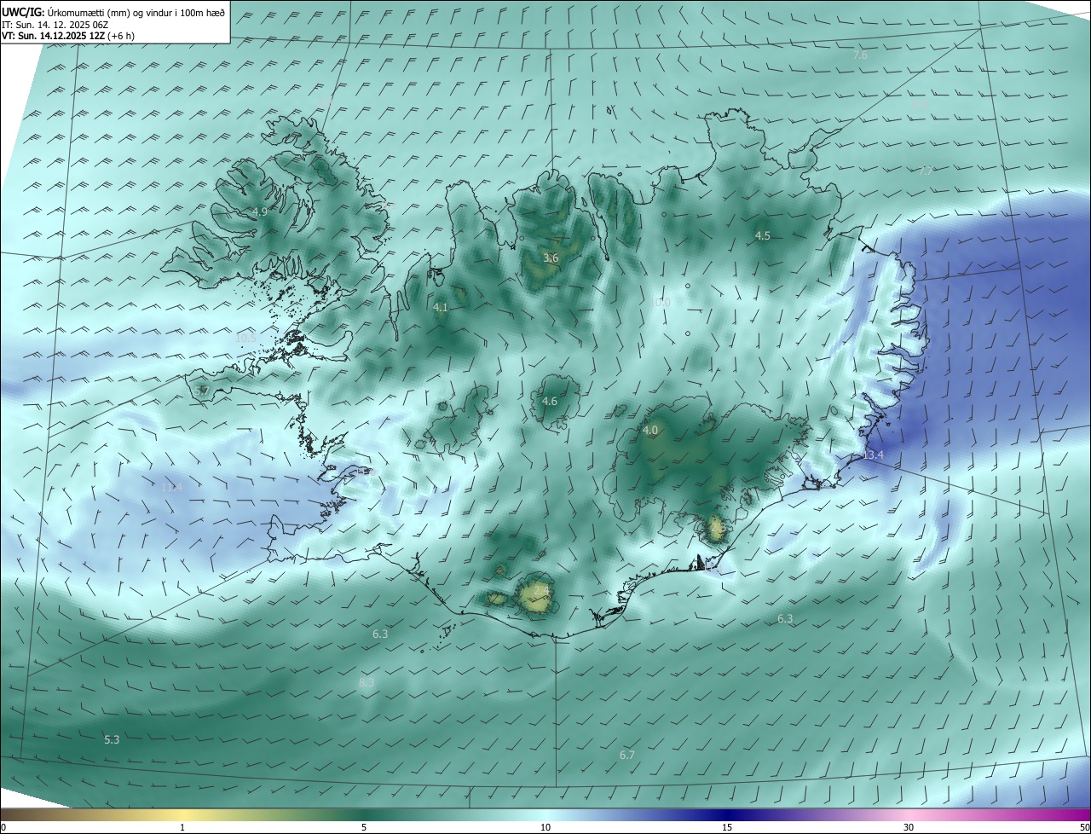The height and width of the screenshot is (834, 1091).
Task: Click the 2.4 value on the yellow patch
Action: point(540,589)
